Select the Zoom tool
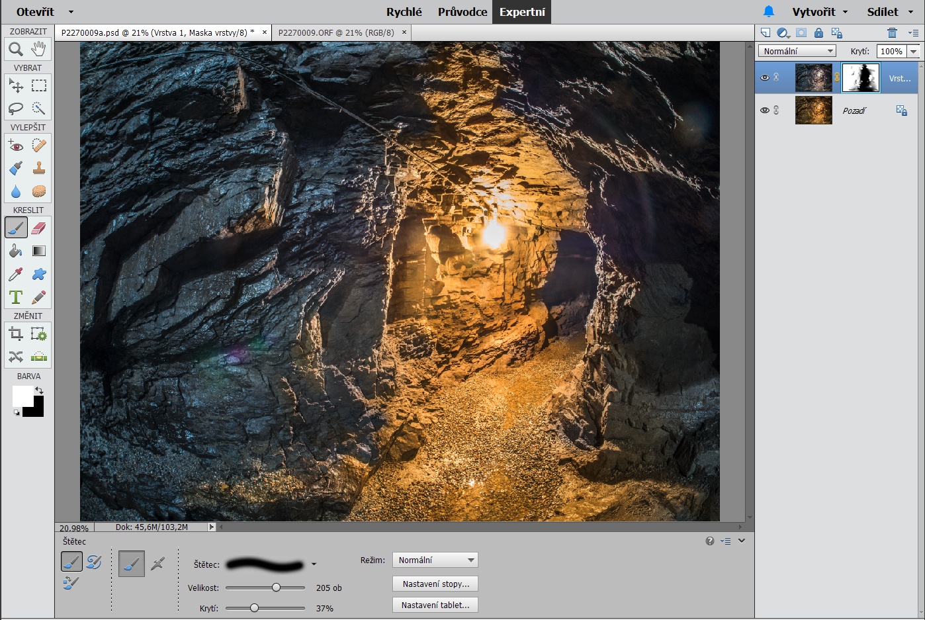The width and height of the screenshot is (925, 620). 16,49
